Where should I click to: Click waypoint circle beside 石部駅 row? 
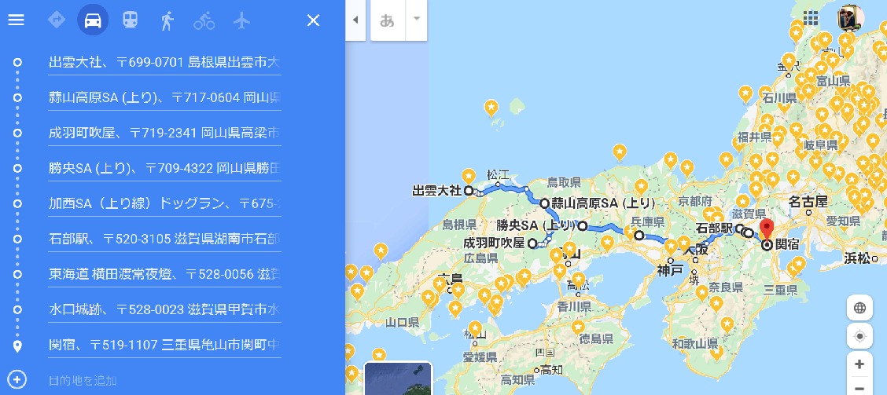[17, 239]
